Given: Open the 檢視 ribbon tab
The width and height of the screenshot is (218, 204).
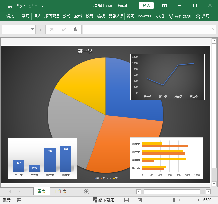Looking at the screenshot, I should coord(101,16).
